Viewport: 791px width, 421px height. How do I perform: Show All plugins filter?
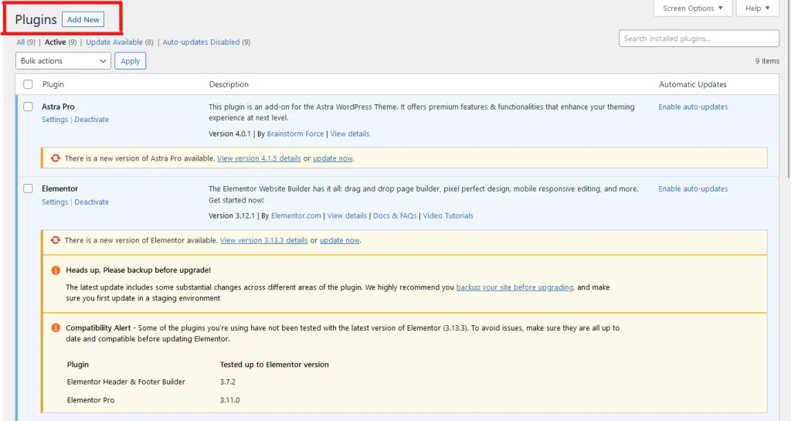point(20,42)
